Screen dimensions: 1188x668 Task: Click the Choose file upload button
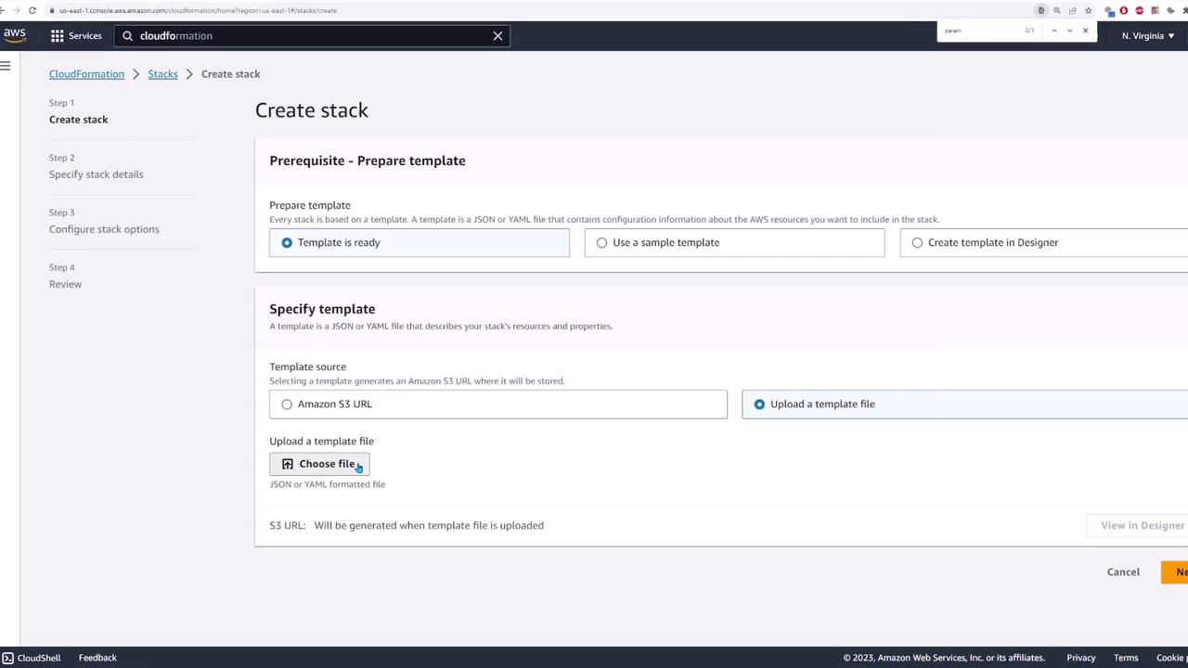pyautogui.click(x=319, y=464)
